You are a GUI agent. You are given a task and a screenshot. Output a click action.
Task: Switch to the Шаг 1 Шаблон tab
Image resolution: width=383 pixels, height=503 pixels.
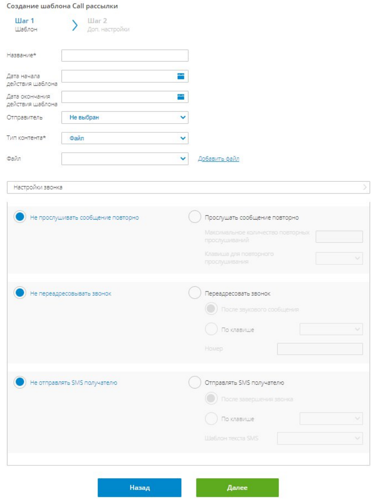(26, 25)
